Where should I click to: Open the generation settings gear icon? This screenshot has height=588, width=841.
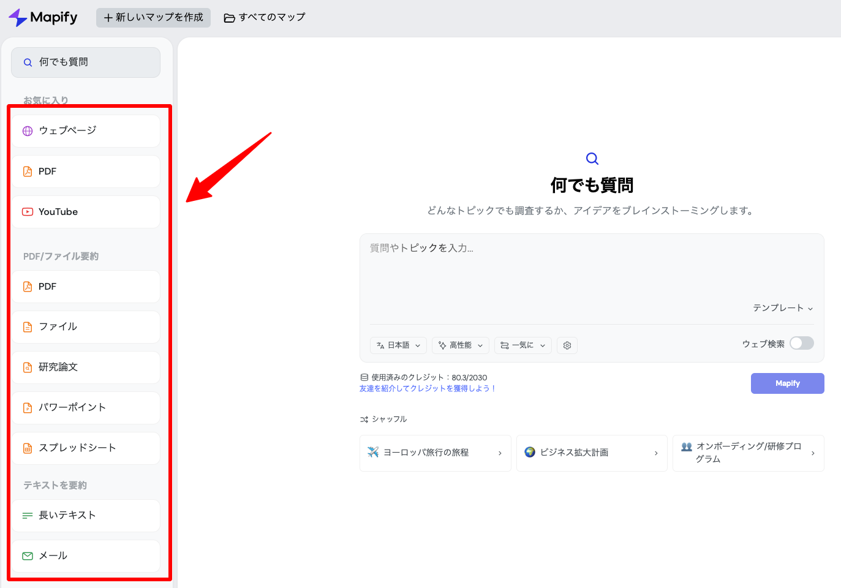567,345
